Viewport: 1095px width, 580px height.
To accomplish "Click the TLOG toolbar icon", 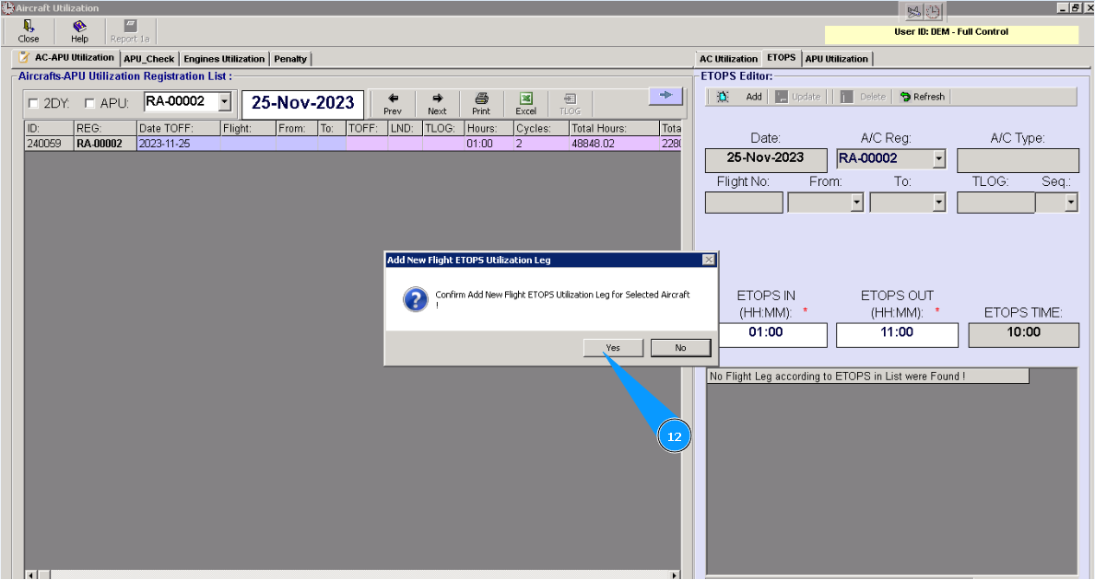I will point(570,103).
